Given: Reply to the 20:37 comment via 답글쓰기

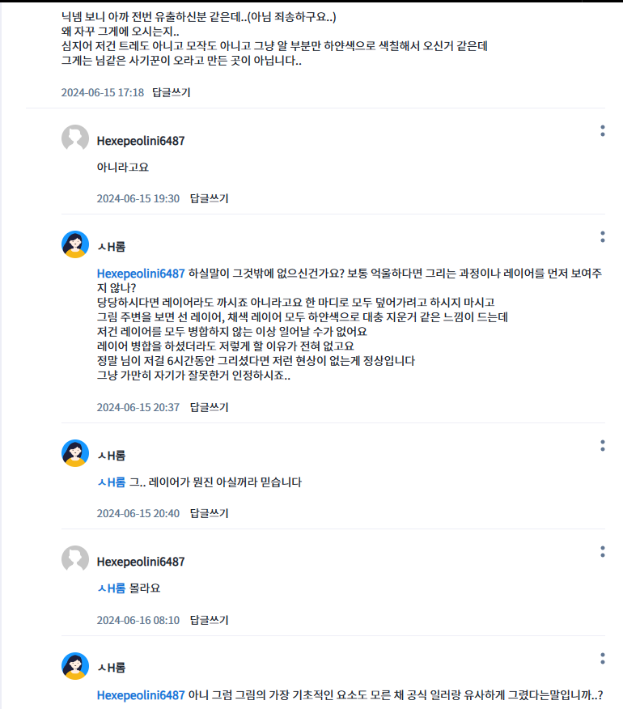Looking at the screenshot, I should coord(209,407).
